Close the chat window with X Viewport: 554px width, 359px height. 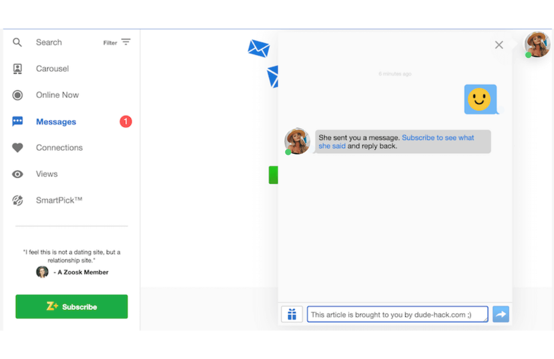(499, 45)
